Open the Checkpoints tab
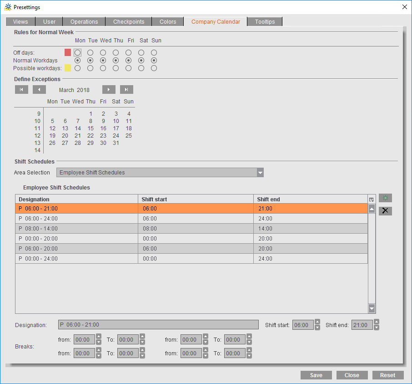This screenshot has height=384, width=412. [x=129, y=21]
